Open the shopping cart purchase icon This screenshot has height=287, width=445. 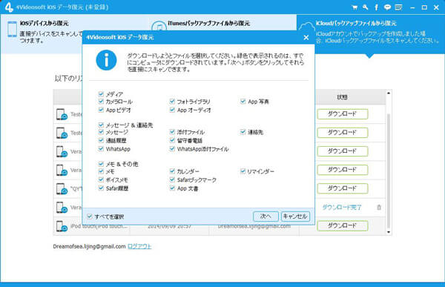[x=355, y=7]
